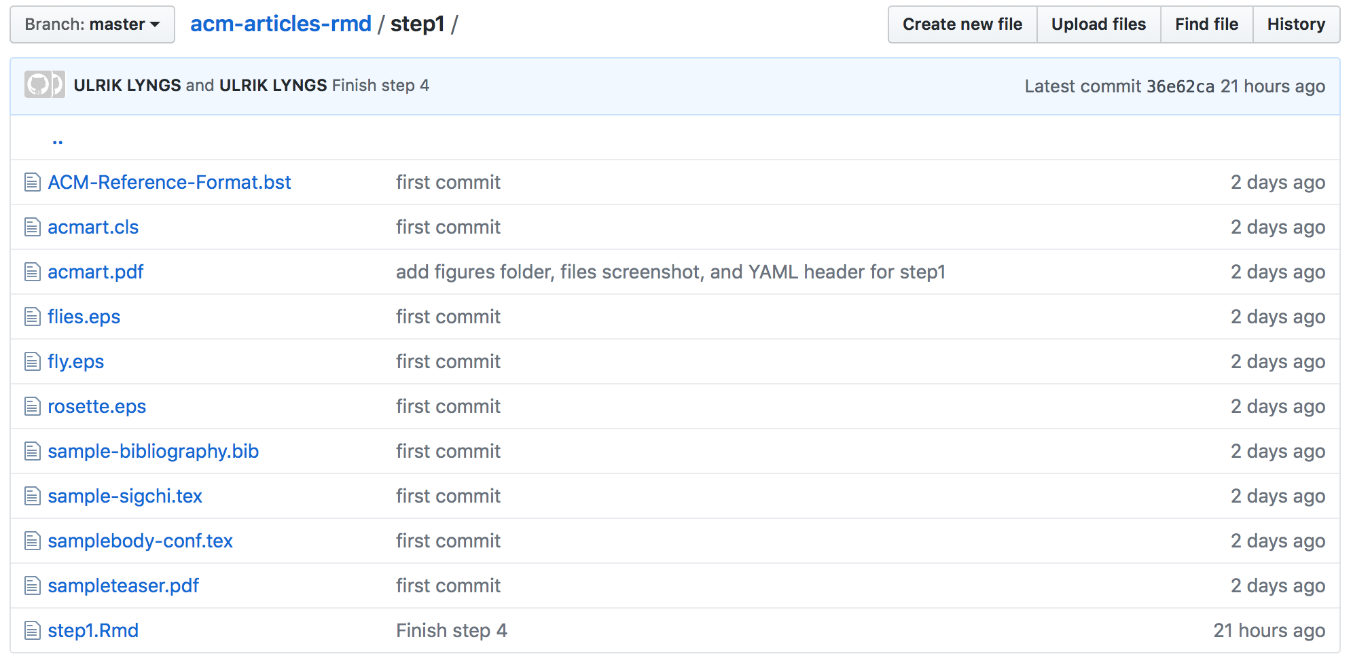This screenshot has width=1353, height=667.
Task: Click the Upload files button
Action: [x=1098, y=24]
